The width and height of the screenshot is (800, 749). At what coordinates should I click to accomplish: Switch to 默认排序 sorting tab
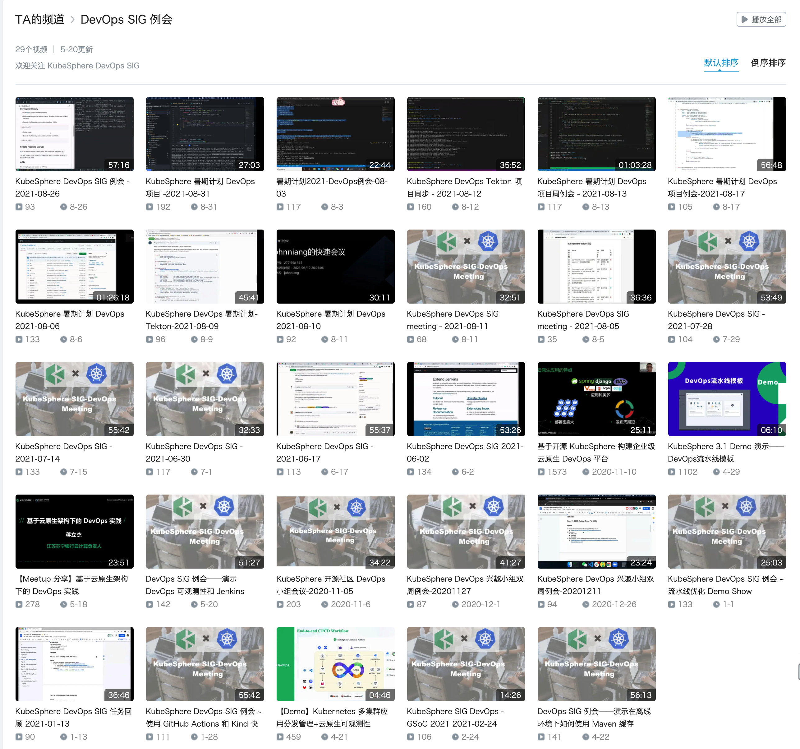(x=721, y=63)
